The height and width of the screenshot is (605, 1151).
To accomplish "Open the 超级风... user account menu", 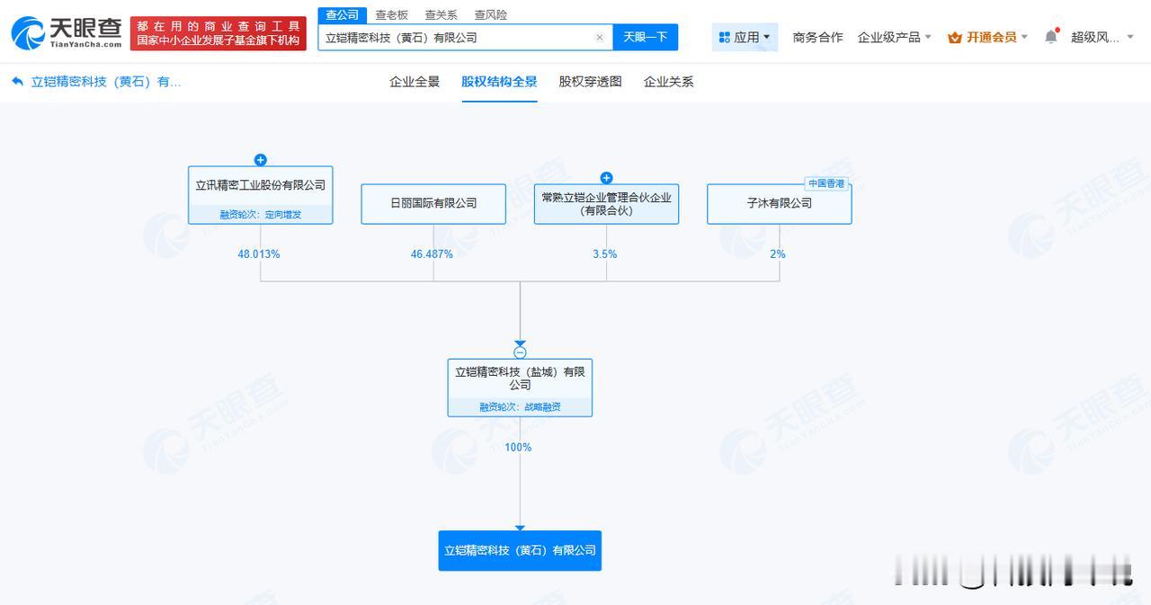I will tap(1102, 37).
